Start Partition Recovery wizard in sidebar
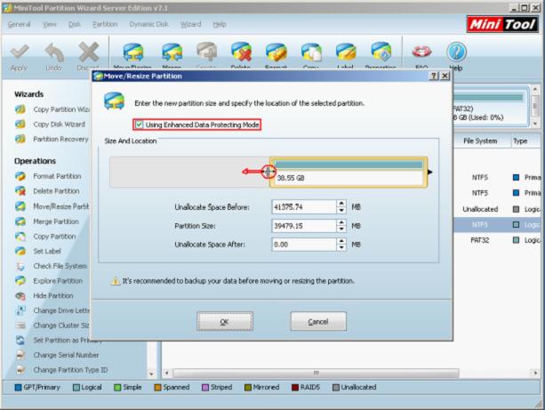This screenshot has width=545, height=410. (52, 139)
